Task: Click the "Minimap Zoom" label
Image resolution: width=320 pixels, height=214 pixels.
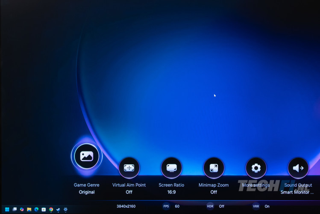Action: [214, 185]
